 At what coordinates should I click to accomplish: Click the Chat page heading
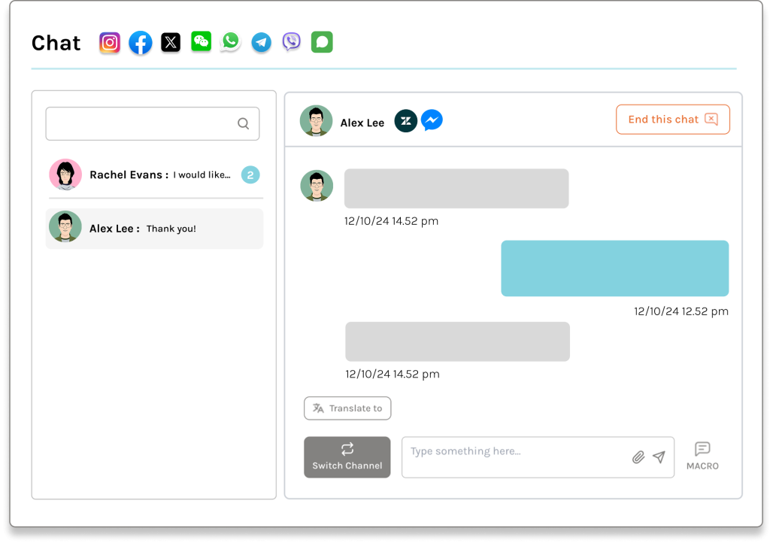click(x=56, y=43)
